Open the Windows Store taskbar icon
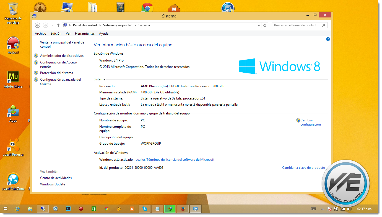 94,209
